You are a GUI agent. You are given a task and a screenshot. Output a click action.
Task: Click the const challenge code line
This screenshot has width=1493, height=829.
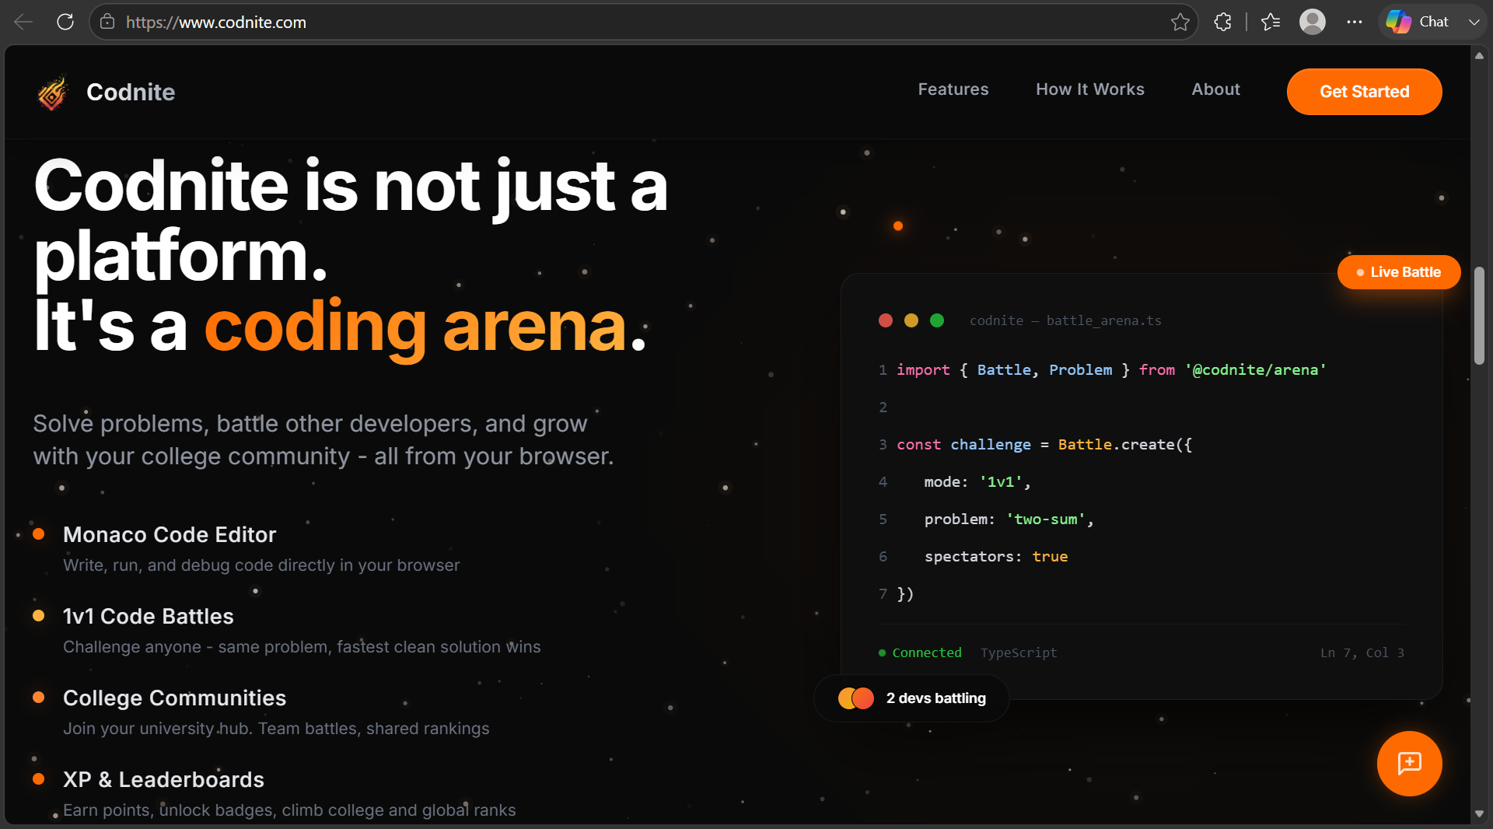(x=1044, y=444)
